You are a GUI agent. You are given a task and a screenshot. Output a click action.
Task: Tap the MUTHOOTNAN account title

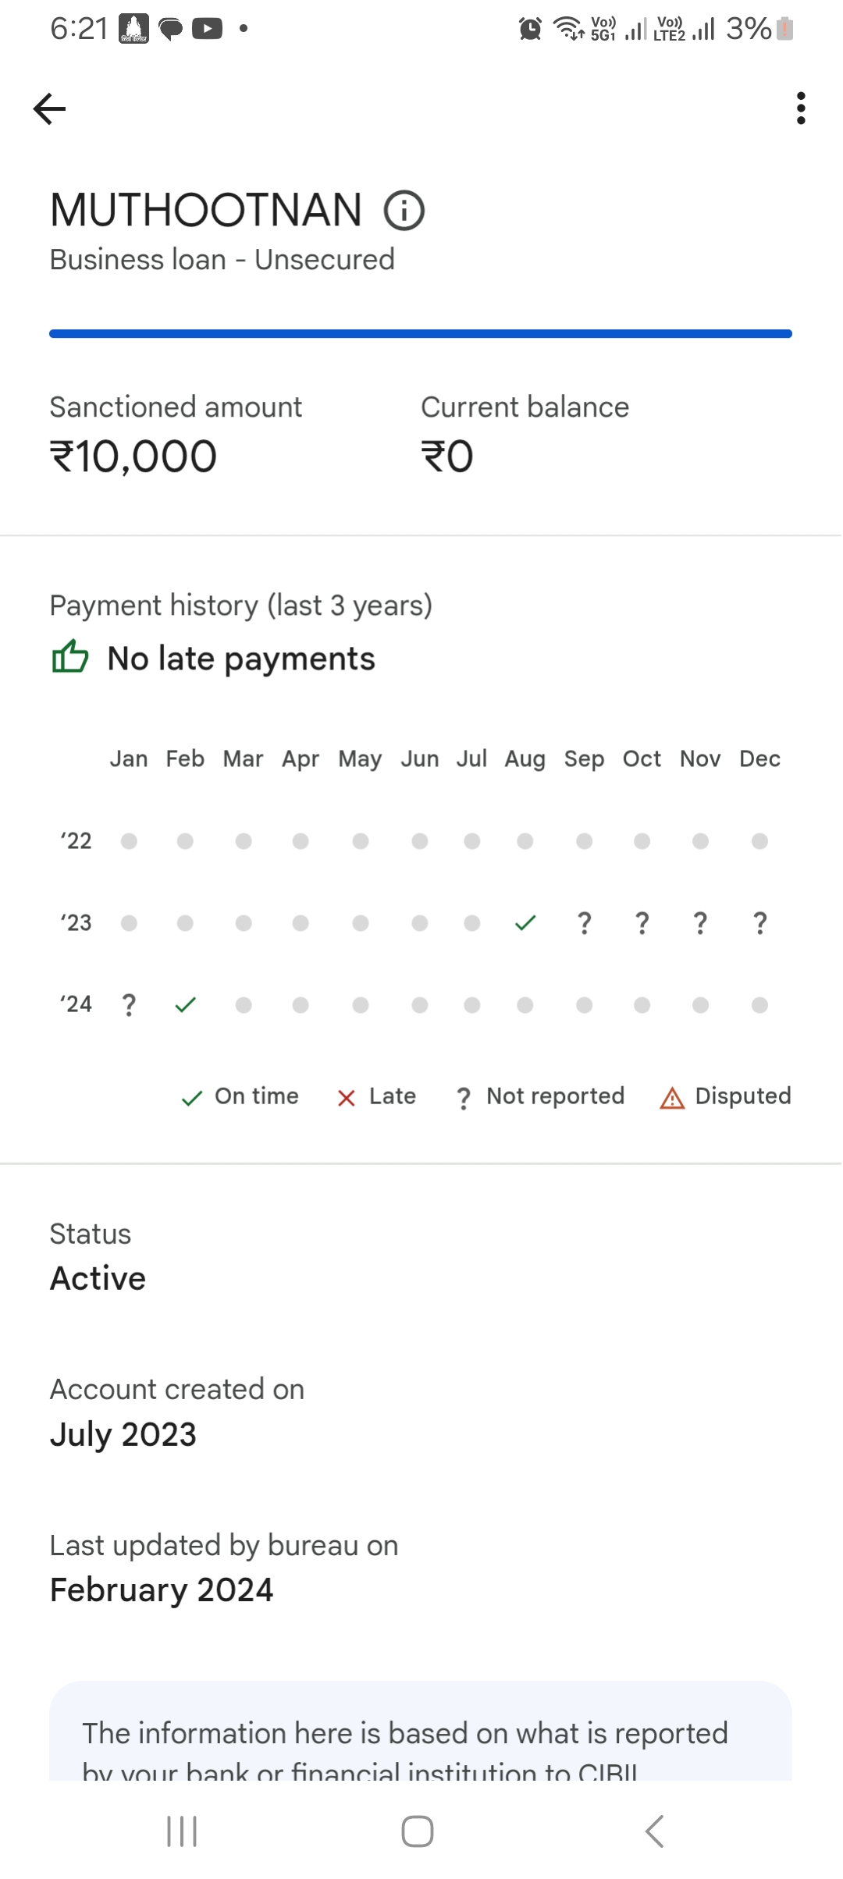206,211
